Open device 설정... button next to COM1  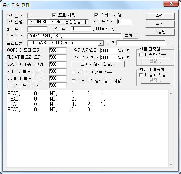(x=130, y=36)
